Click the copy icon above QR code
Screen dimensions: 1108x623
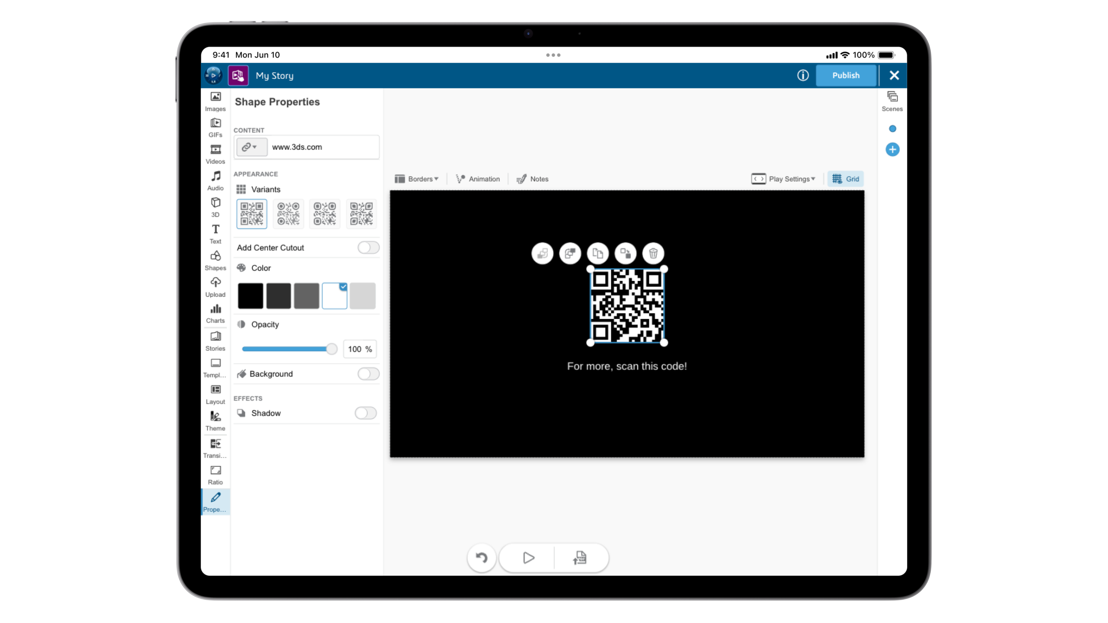click(598, 254)
